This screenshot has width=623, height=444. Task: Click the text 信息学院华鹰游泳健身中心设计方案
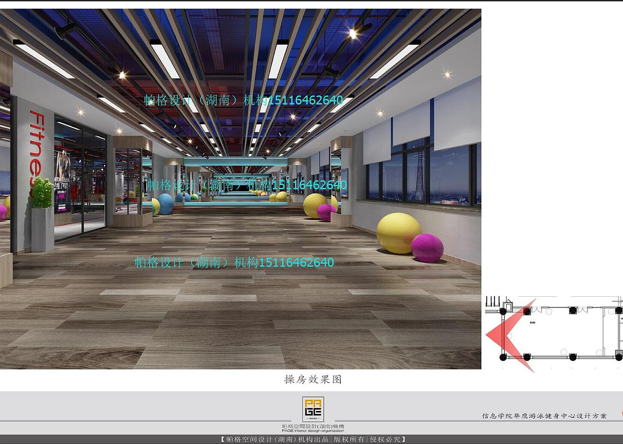[x=545, y=416]
